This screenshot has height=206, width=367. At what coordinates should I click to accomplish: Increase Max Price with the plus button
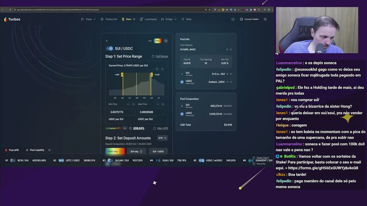163,104
